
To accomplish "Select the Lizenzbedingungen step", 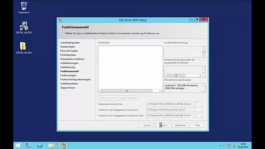I will pos(70,43).
